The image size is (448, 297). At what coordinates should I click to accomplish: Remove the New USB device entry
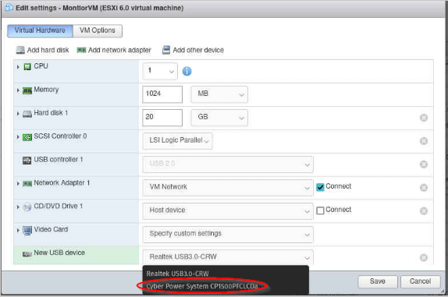coord(424,257)
